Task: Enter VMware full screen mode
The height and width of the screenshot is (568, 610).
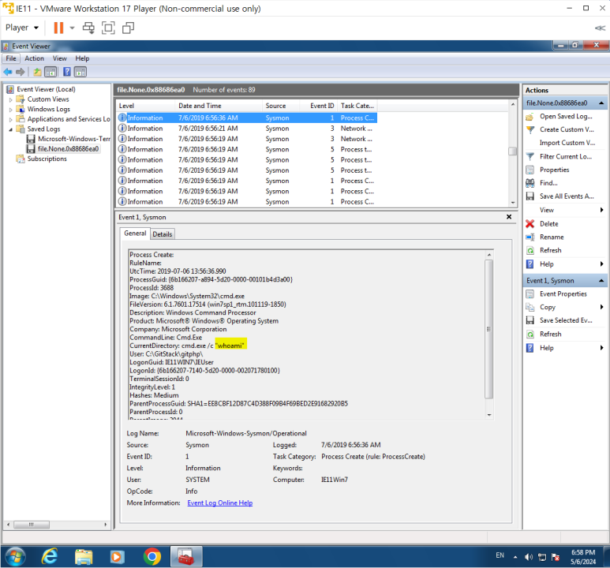Action: [108, 28]
